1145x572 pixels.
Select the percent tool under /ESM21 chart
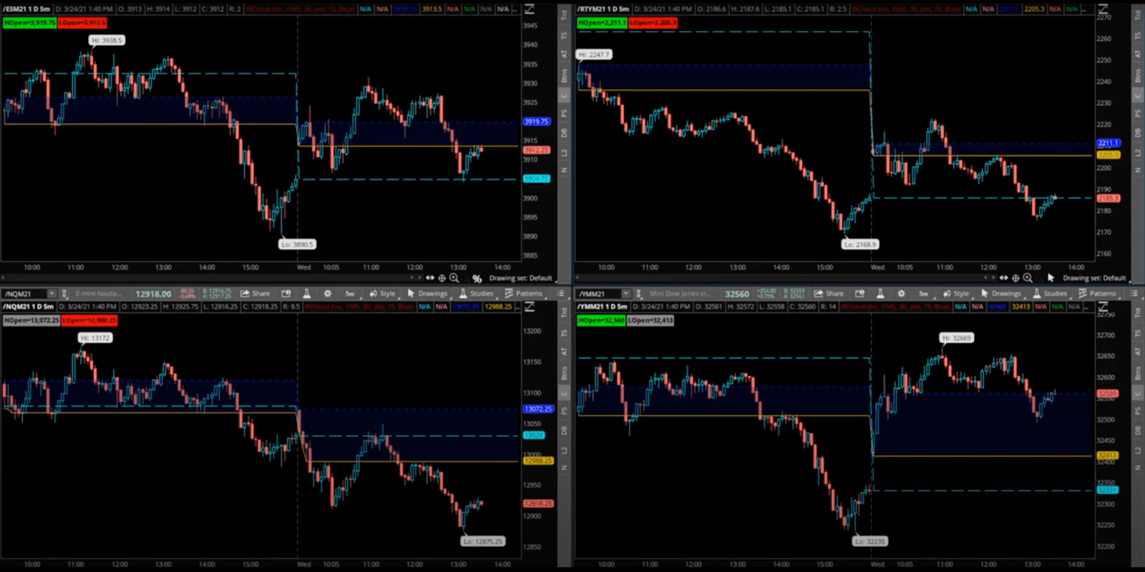[477, 278]
